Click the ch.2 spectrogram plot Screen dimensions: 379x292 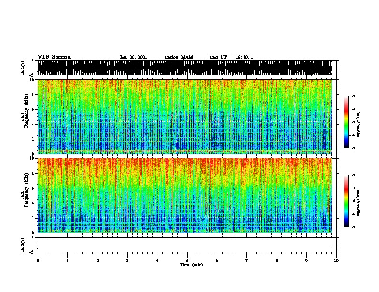[185, 196]
